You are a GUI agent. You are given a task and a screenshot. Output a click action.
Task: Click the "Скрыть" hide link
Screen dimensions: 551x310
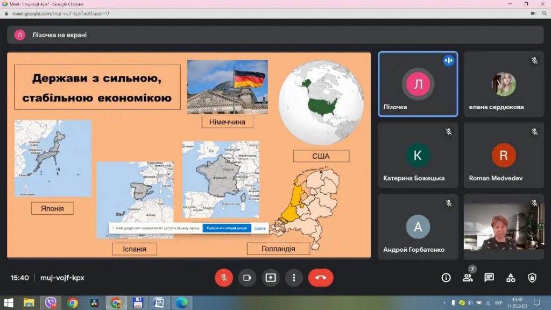click(260, 228)
